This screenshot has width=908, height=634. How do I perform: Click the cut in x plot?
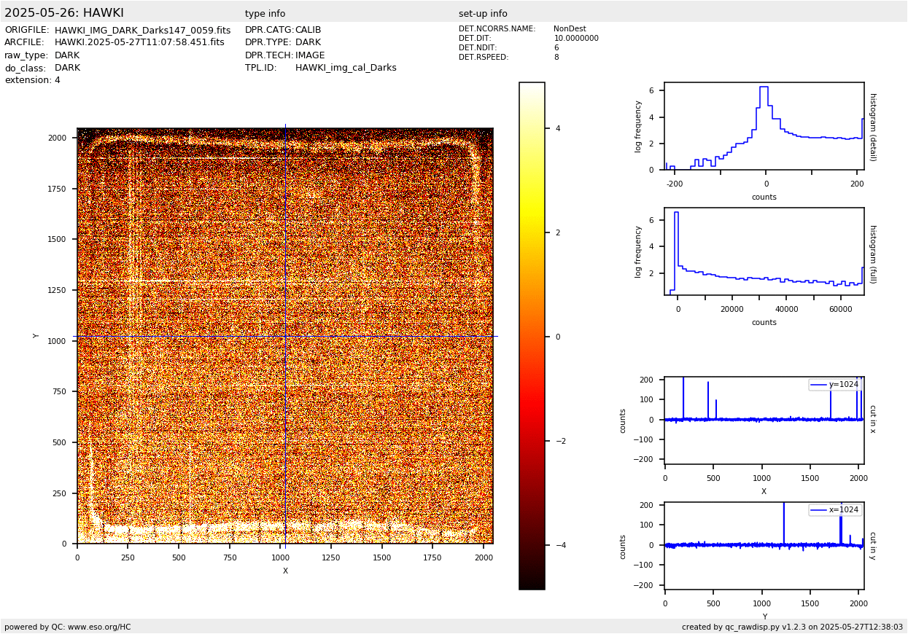764,420
